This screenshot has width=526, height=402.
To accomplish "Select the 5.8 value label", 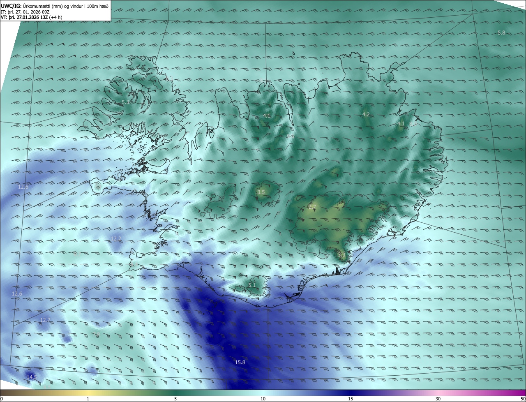I will click(501, 32).
